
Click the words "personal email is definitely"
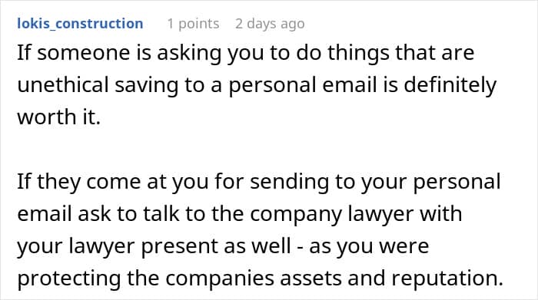coord(362,85)
